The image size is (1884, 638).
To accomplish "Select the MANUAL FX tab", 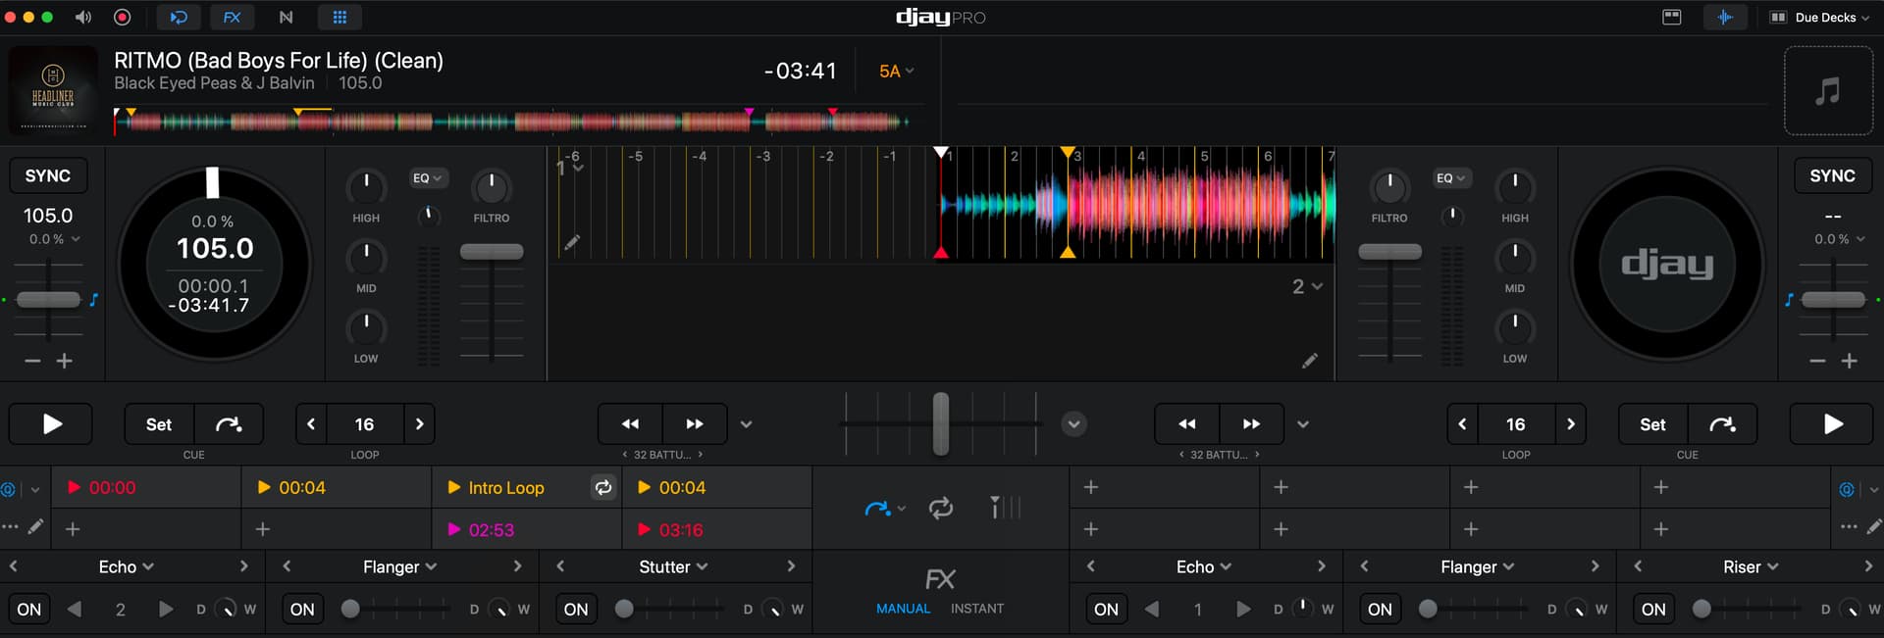I will point(903,609).
